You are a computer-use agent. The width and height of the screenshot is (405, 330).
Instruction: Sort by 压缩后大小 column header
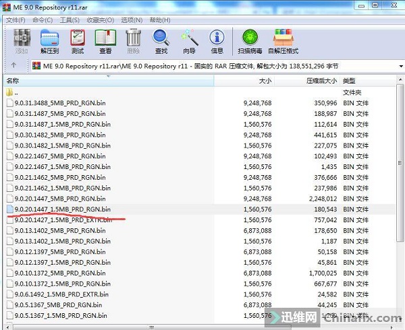pyautogui.click(x=321, y=81)
